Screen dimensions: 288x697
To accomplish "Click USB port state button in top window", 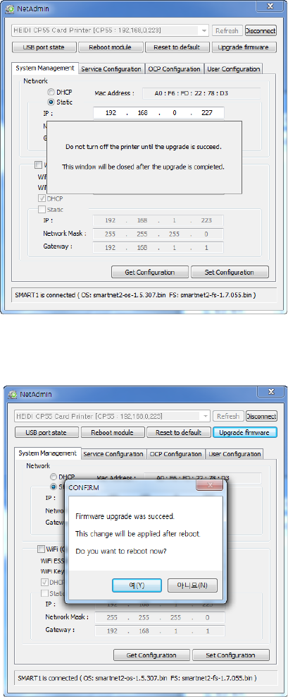I will coord(44,47).
